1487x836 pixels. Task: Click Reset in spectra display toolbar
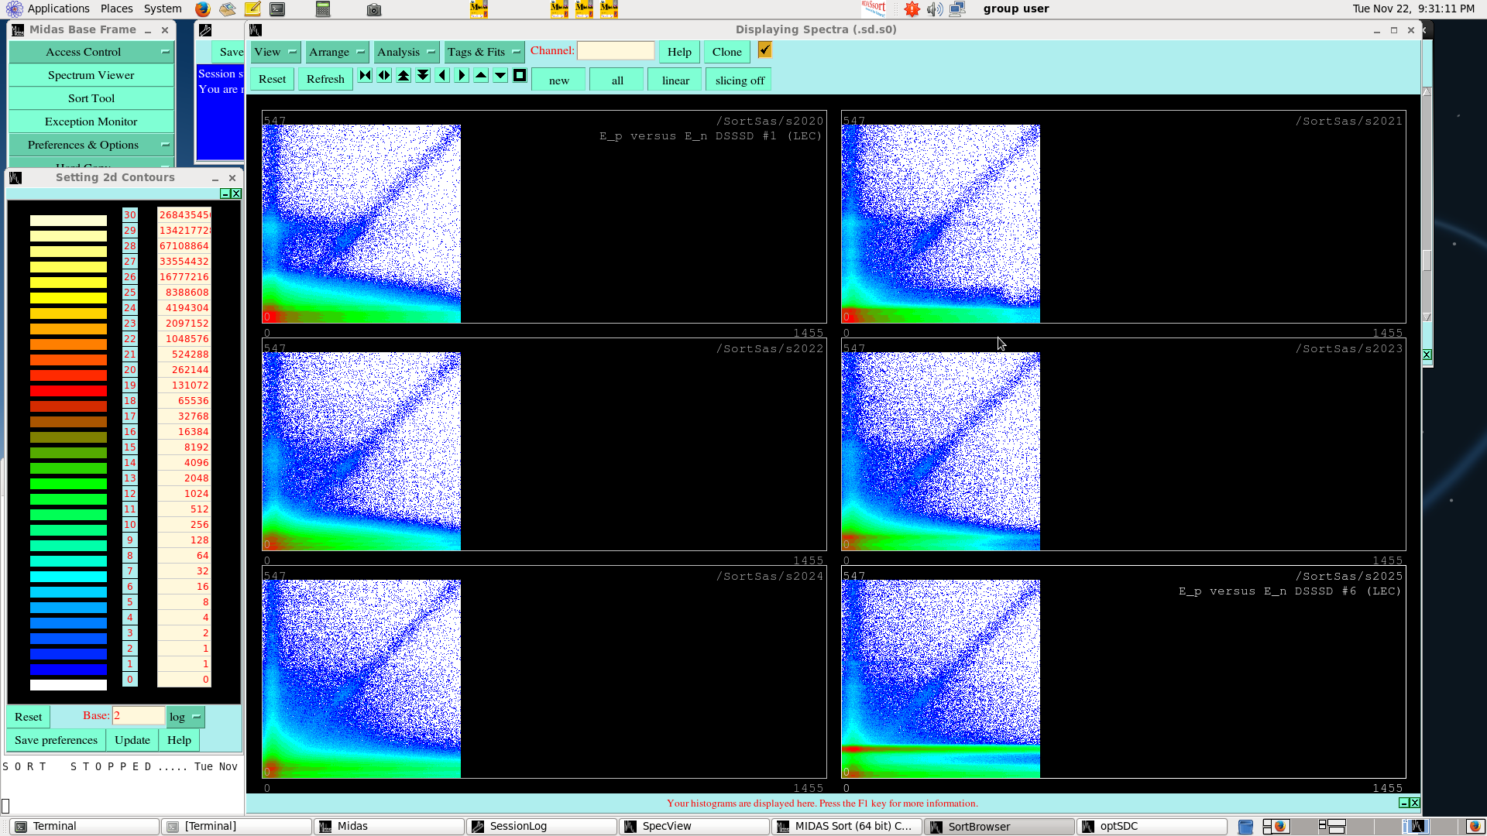(272, 79)
